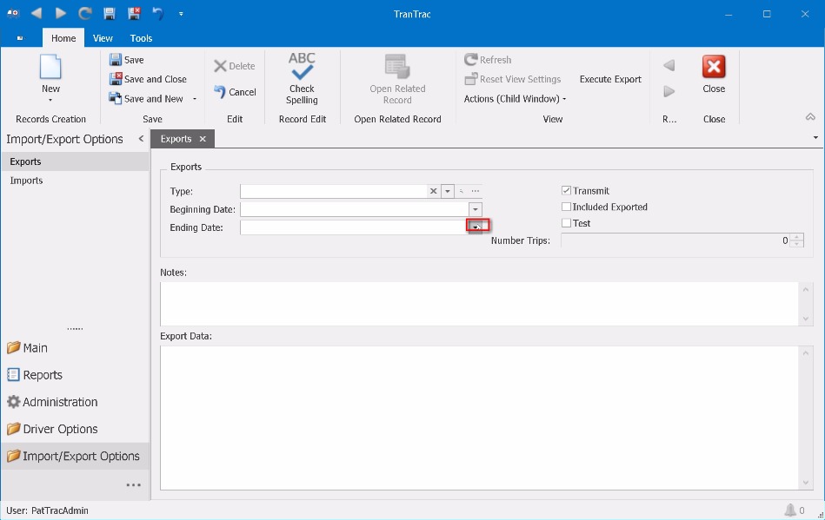Increase Number Trips with up spinner

pos(797,237)
